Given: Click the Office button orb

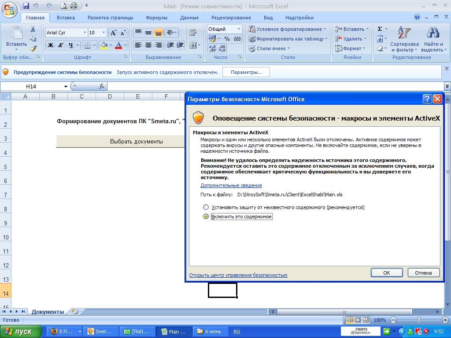Looking at the screenshot, I should (9, 10).
